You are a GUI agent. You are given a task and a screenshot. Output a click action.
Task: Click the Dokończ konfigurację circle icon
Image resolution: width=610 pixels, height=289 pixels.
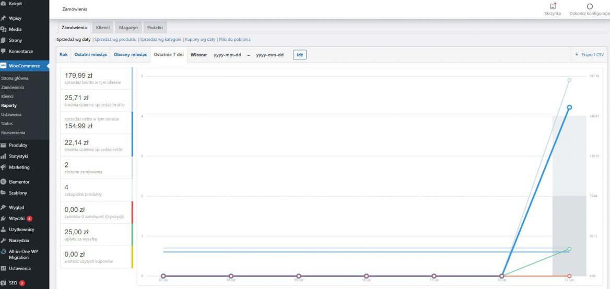[x=590, y=6]
